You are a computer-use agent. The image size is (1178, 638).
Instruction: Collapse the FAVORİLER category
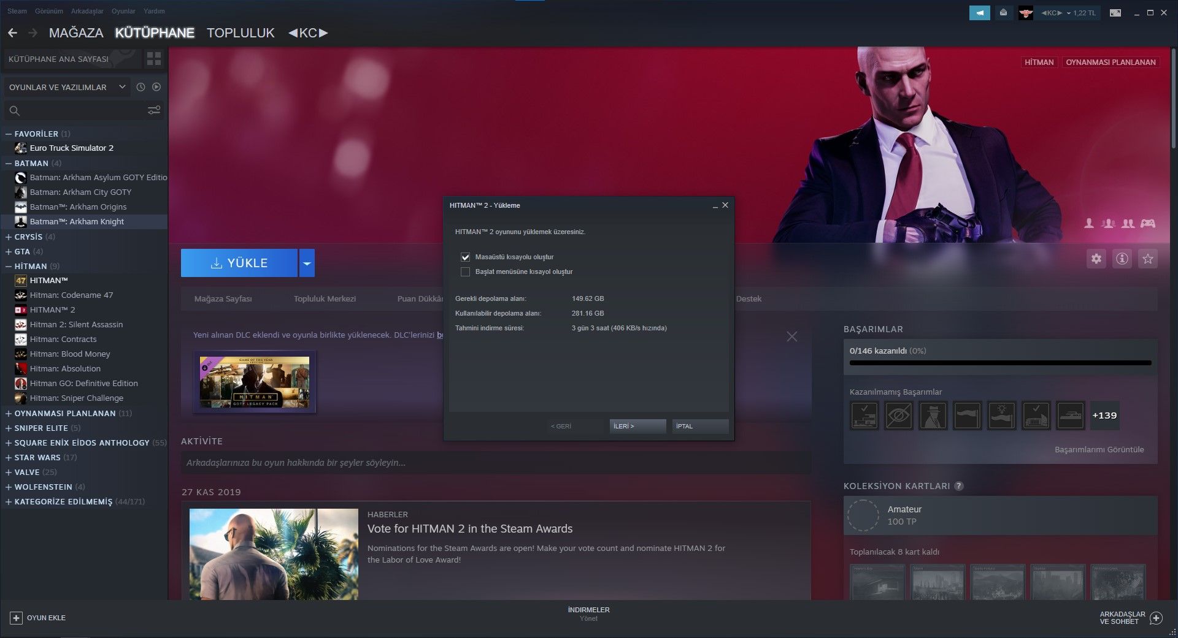(x=9, y=134)
